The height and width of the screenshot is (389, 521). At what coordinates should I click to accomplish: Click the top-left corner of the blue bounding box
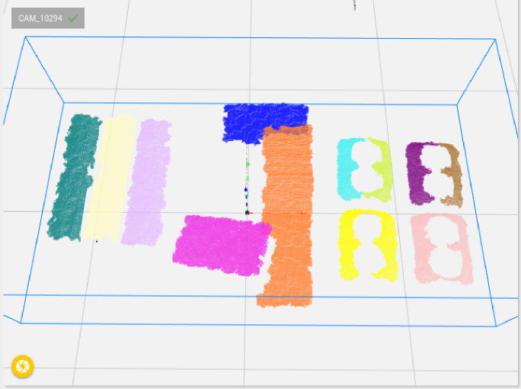pyautogui.click(x=27, y=38)
